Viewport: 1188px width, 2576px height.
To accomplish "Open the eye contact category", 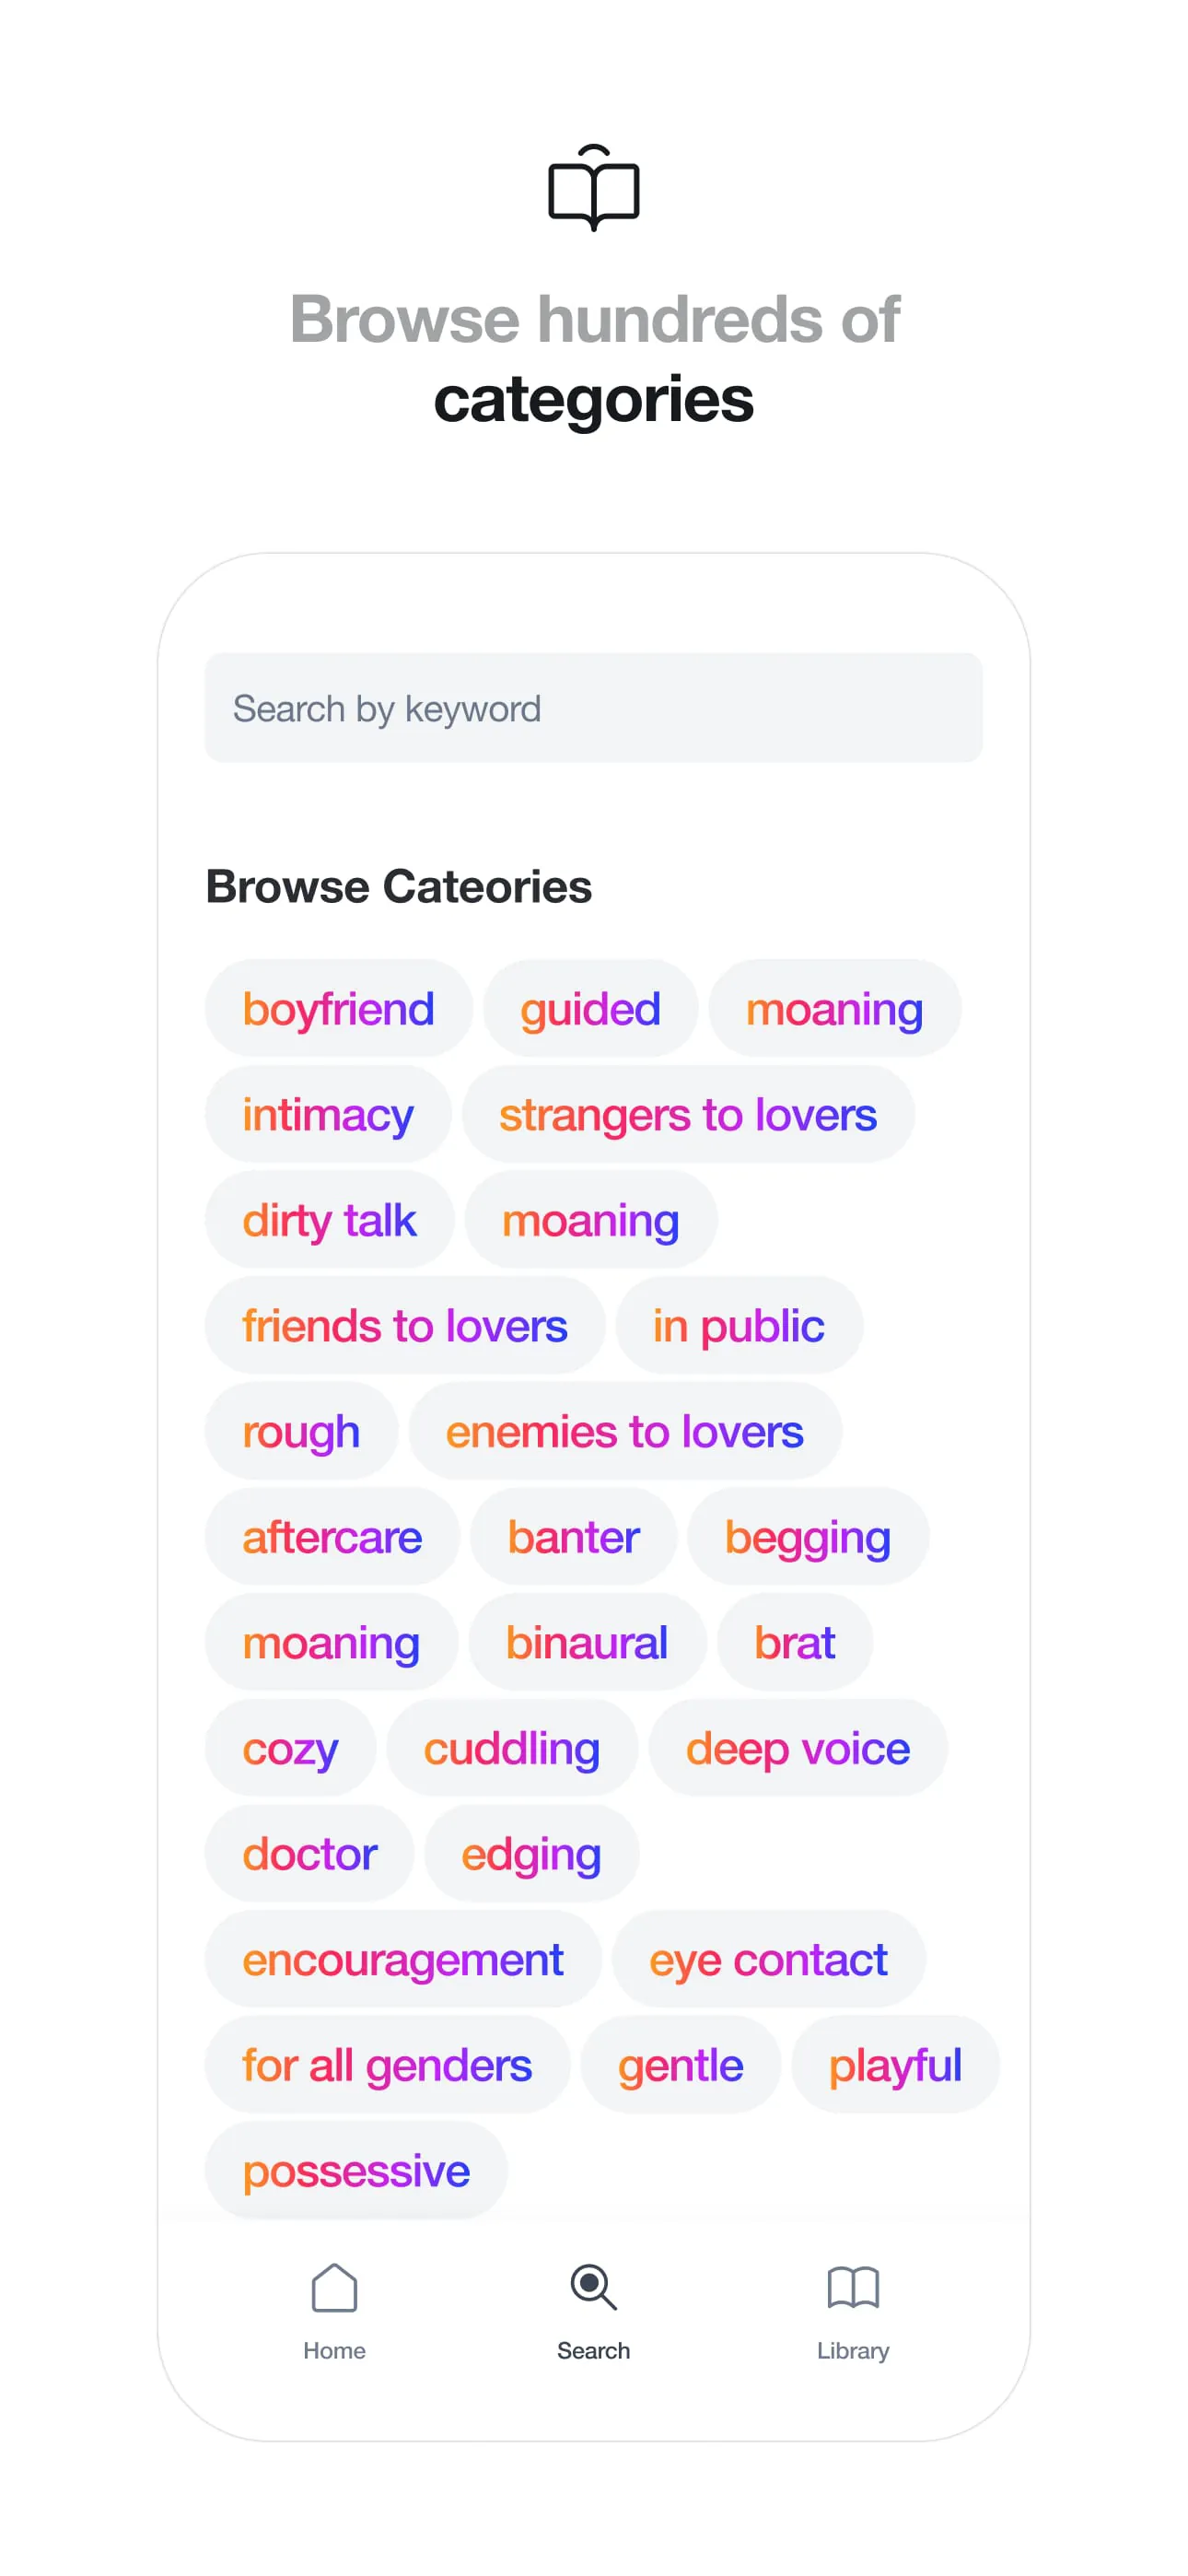I will coord(768,1960).
